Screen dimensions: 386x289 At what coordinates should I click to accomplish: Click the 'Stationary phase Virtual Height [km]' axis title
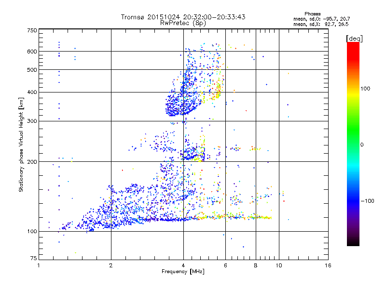click(21, 145)
